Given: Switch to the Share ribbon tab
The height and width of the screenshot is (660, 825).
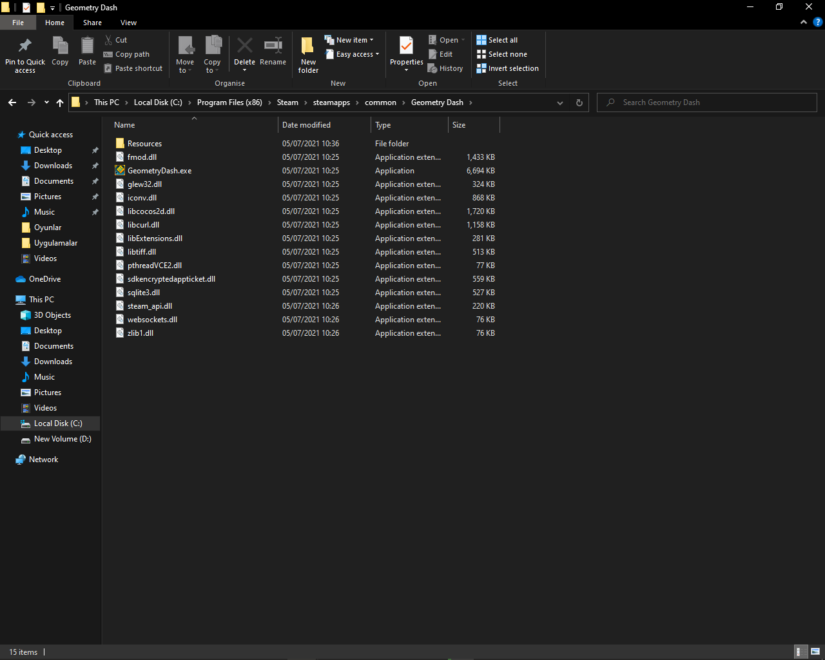Looking at the screenshot, I should [92, 23].
